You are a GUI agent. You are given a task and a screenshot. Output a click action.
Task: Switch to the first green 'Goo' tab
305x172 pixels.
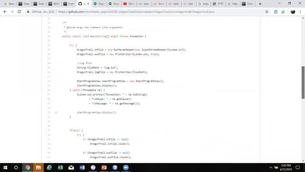coord(99,4)
